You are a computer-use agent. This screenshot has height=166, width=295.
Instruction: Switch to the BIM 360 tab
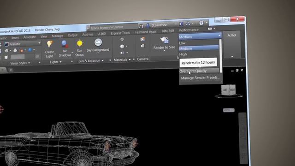tap(168, 31)
